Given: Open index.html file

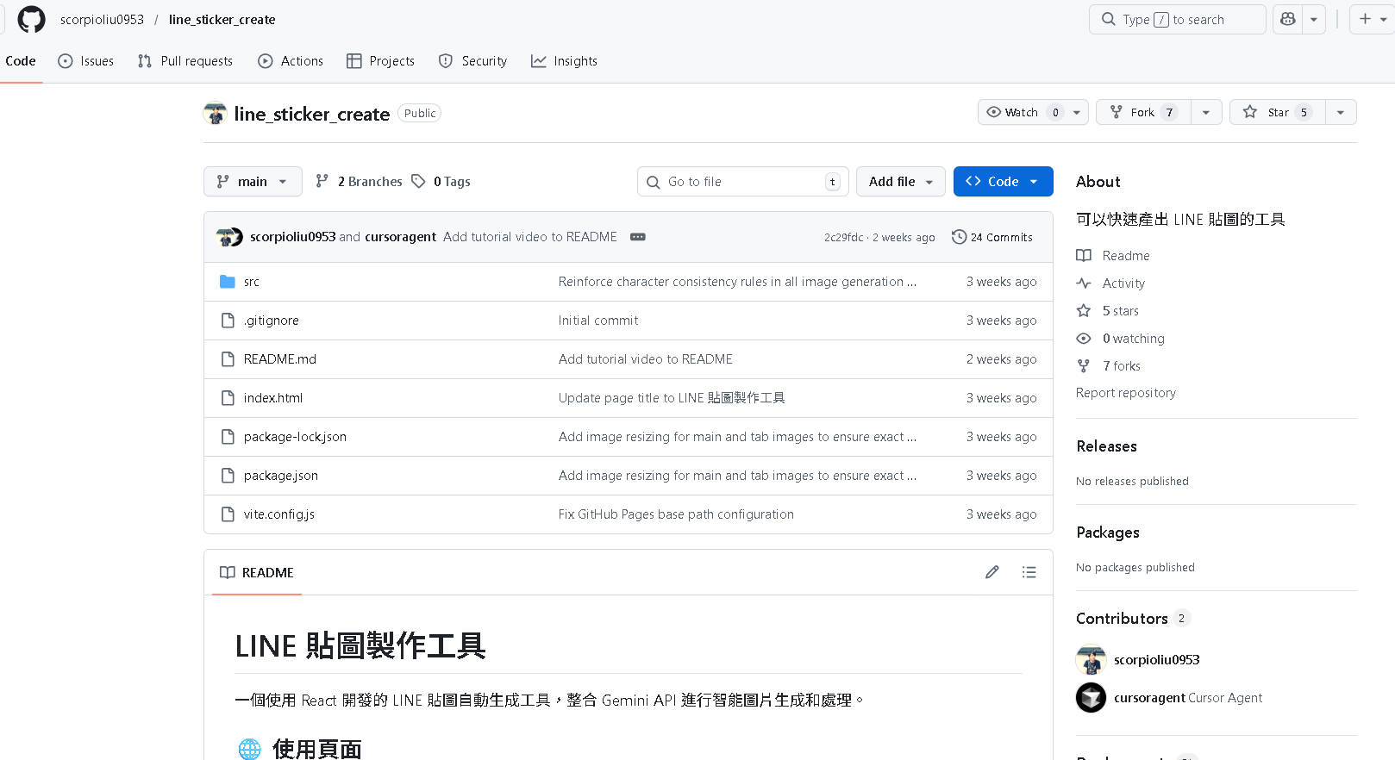Looking at the screenshot, I should pos(273,398).
